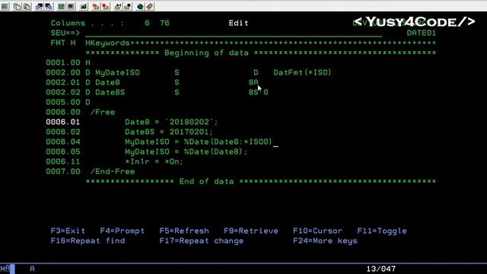Click the /Free directive line

(x=103, y=112)
